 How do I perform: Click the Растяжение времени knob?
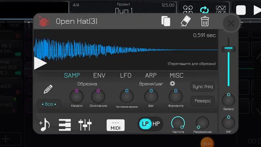coord(127,96)
